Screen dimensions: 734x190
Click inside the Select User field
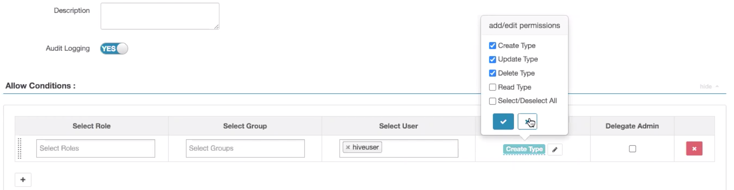tap(419, 148)
